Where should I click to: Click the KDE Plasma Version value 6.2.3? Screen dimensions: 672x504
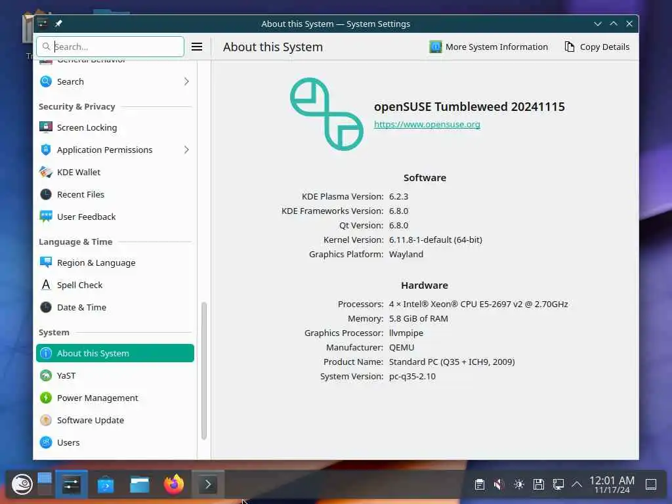pos(398,196)
